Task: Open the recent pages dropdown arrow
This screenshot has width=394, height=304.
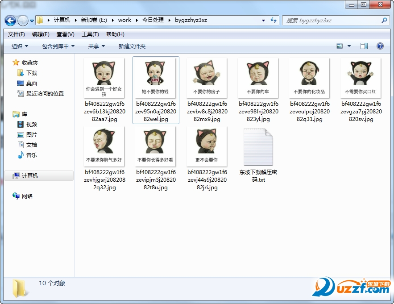Action: click(32, 21)
